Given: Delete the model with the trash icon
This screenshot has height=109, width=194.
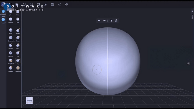Looking at the screenshot, I should (116, 21).
